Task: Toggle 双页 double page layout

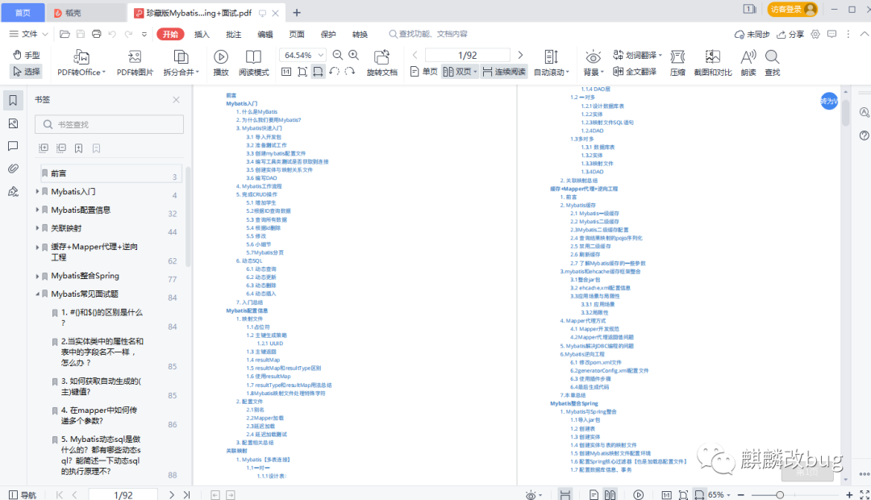Action: point(460,72)
